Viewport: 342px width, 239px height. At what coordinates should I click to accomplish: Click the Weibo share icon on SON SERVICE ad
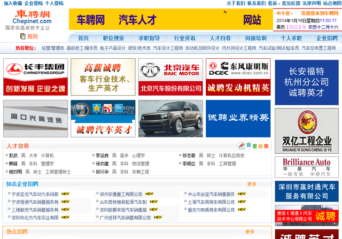coord(108,108)
